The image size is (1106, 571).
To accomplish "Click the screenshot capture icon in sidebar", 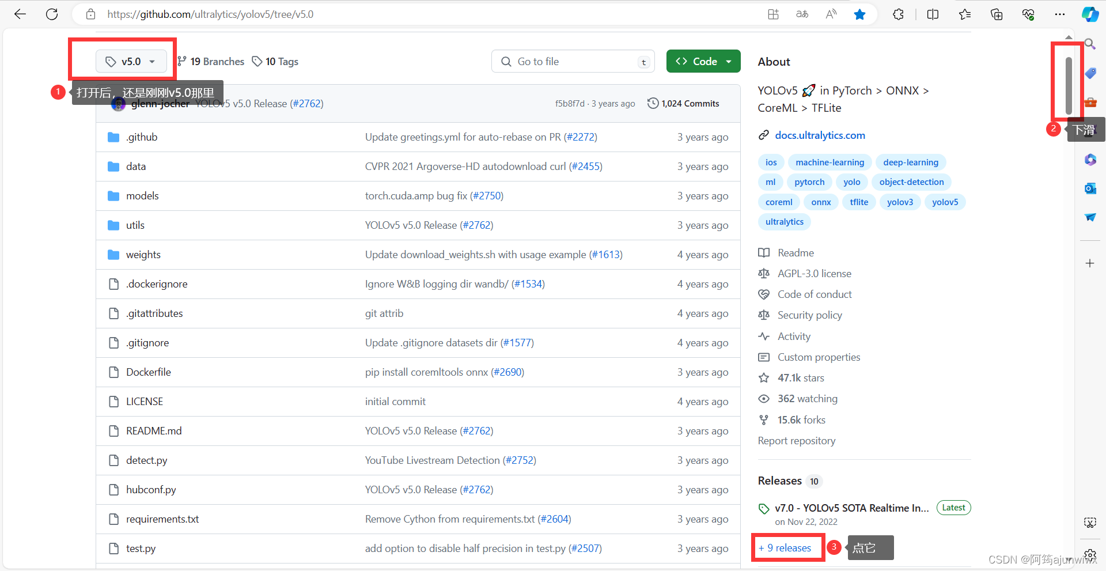I will pyautogui.click(x=1090, y=523).
